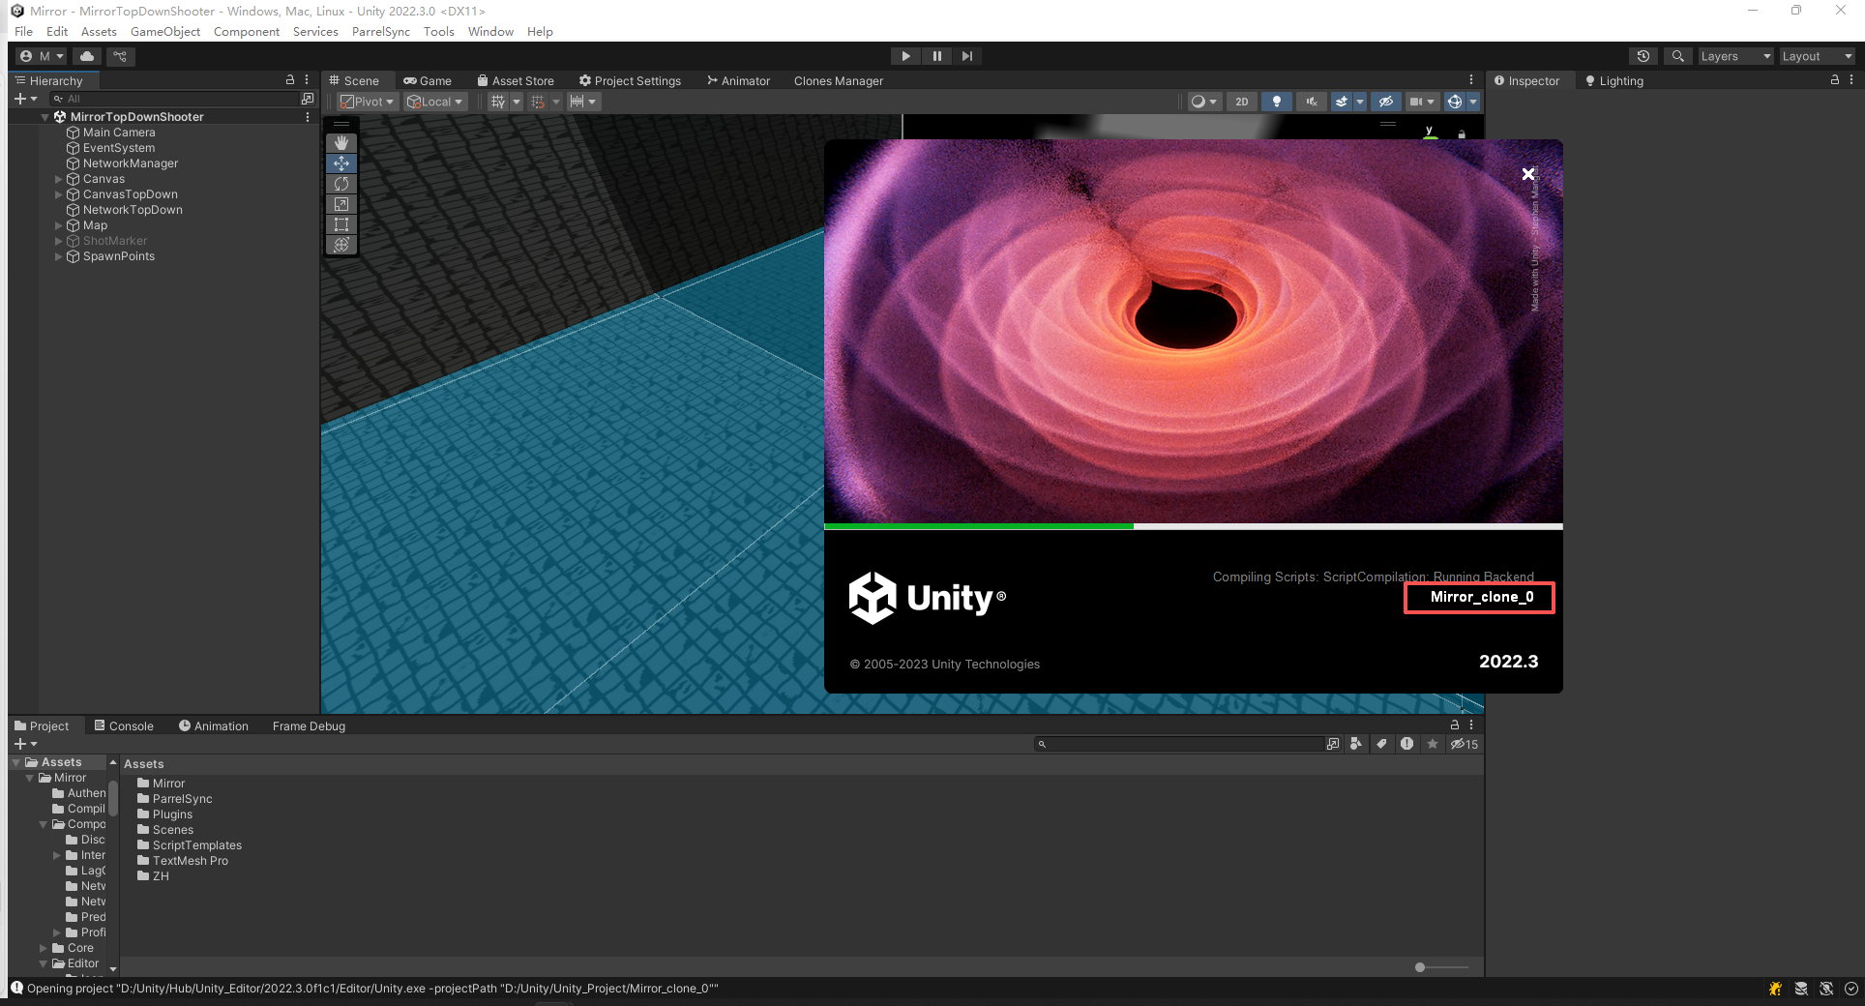The height and width of the screenshot is (1006, 1865).
Task: Click the Project folder tree scrollbar
Action: point(113,798)
